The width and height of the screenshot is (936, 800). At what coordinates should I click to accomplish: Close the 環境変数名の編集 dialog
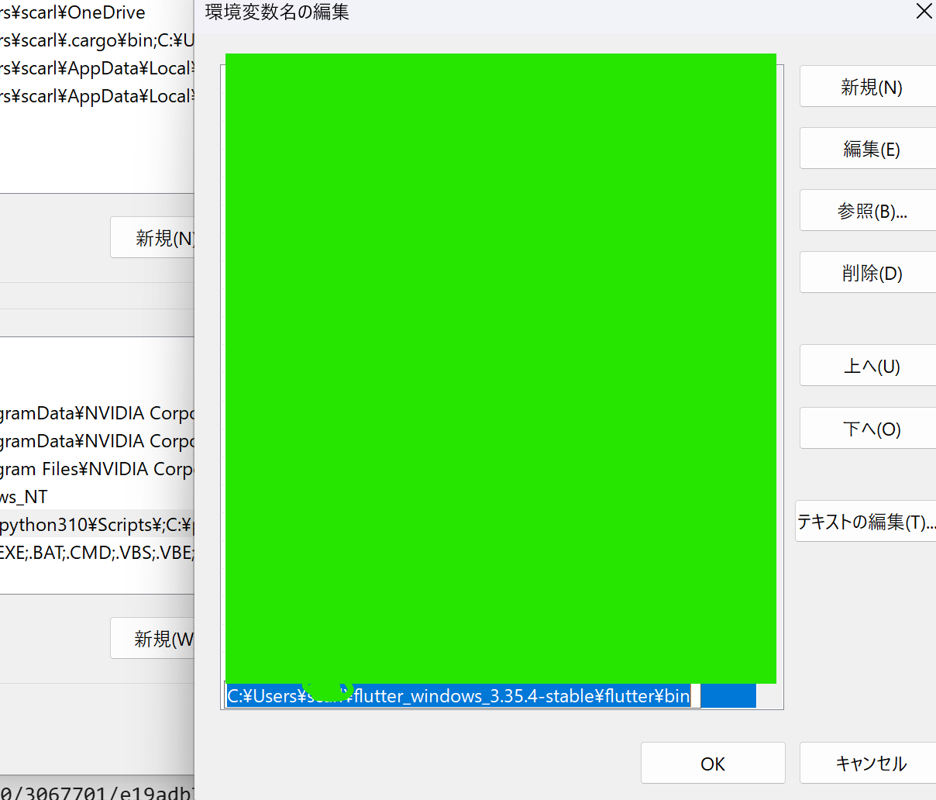point(924,12)
